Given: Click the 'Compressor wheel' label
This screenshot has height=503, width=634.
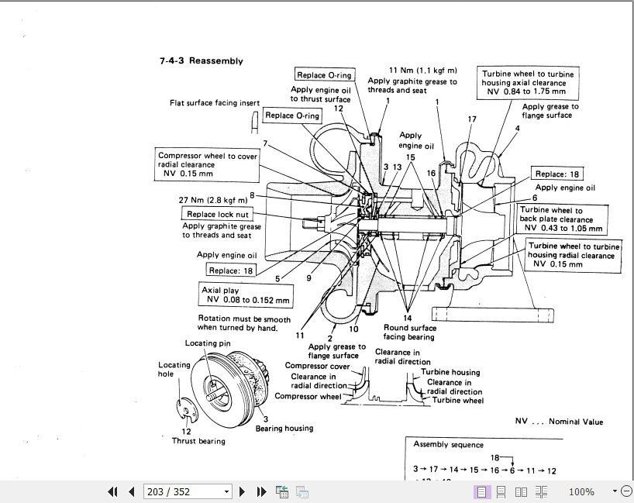Looking at the screenshot, I should (x=308, y=396).
